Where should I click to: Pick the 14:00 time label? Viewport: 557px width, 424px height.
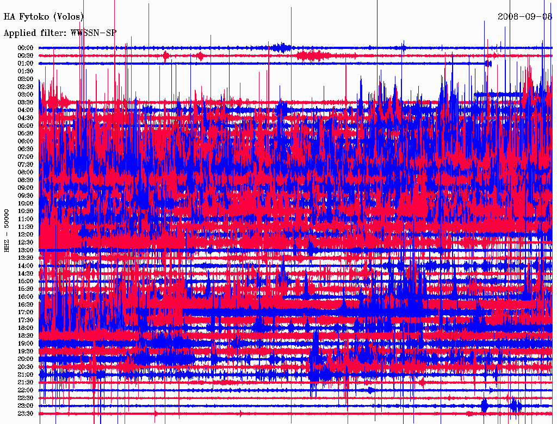point(26,266)
